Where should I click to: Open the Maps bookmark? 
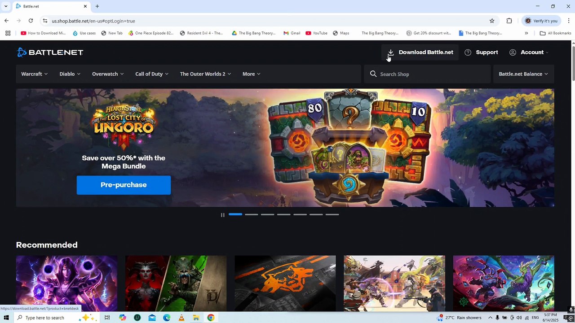(341, 33)
